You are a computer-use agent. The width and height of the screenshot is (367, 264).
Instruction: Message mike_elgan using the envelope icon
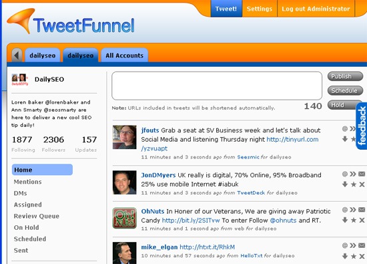(x=362, y=245)
